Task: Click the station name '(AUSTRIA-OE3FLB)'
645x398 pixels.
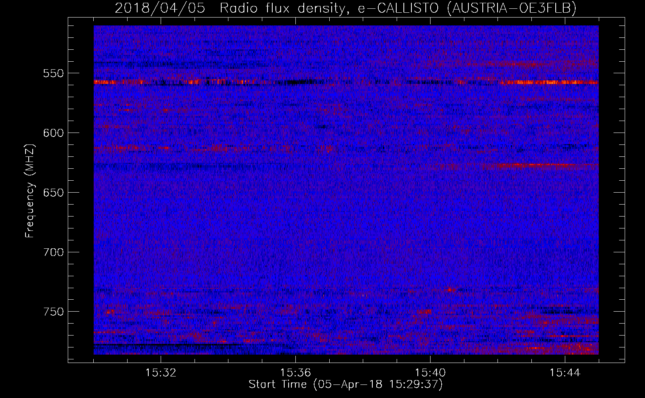Action: click(511, 8)
